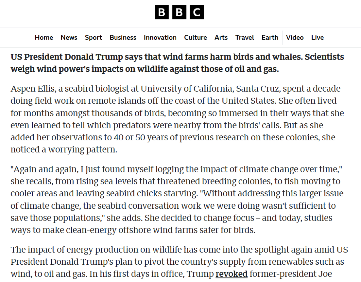Navigate to the Sport section
The height and width of the screenshot is (282, 361).
(93, 37)
